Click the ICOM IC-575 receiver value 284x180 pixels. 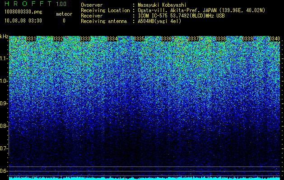point(181,16)
